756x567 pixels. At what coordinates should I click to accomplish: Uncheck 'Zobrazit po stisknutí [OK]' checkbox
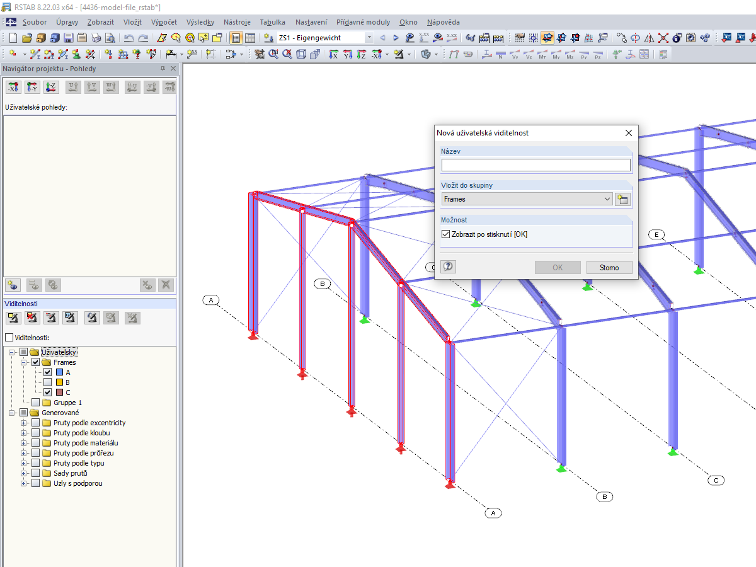446,234
